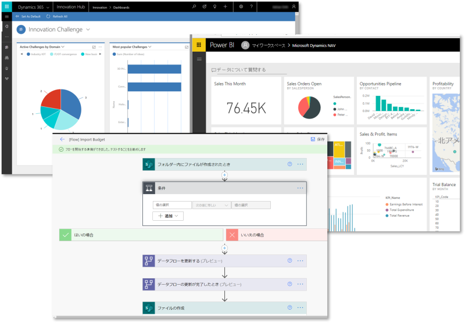The width and height of the screenshot is (465, 323).
Task: Click the Innovation breadcrumb link
Action: click(99, 7)
